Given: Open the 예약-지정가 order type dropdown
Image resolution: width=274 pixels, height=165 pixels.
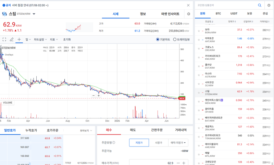Looking at the screenshot, I should tap(178, 143).
